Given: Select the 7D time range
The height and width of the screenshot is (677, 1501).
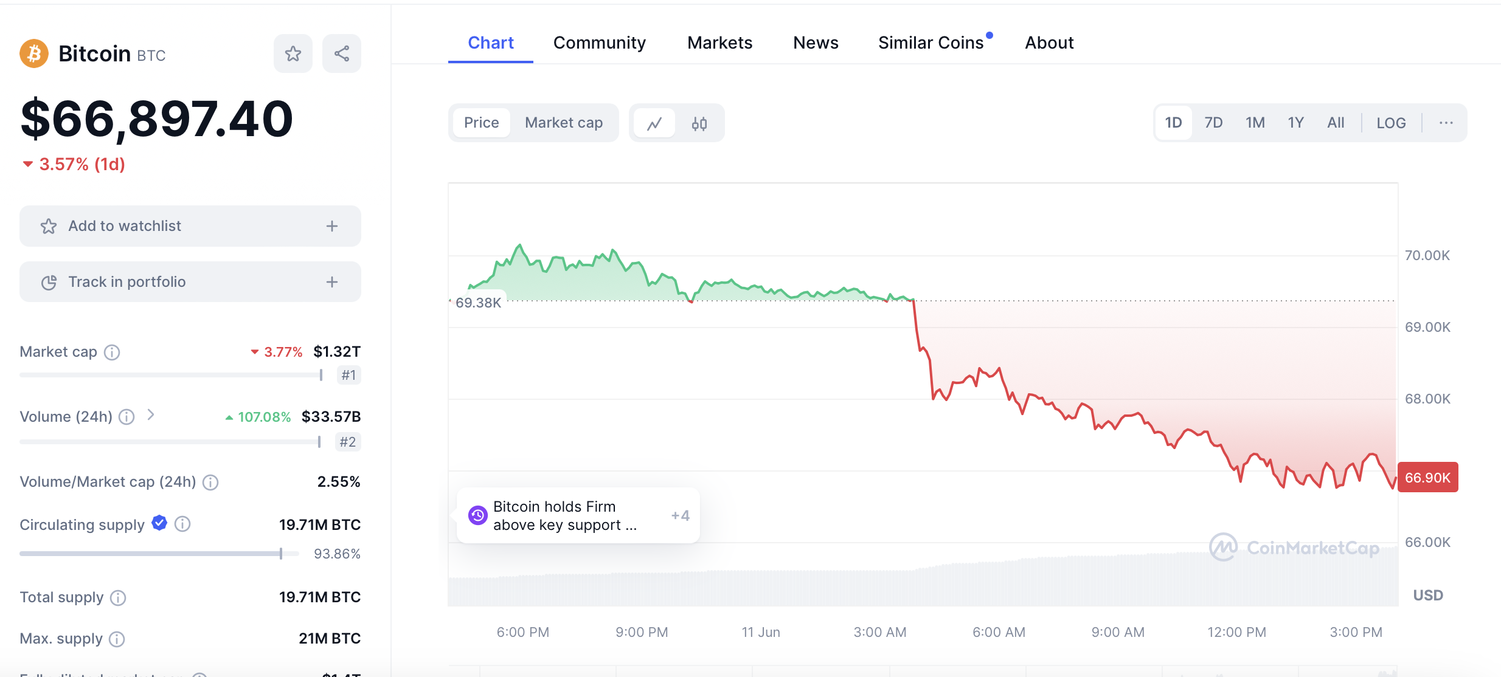Looking at the screenshot, I should click(1213, 123).
